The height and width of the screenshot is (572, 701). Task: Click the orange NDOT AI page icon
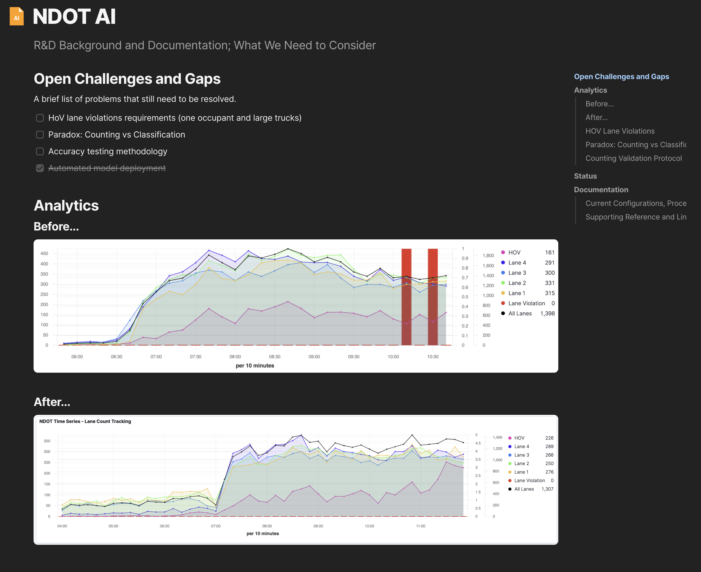pos(17,16)
